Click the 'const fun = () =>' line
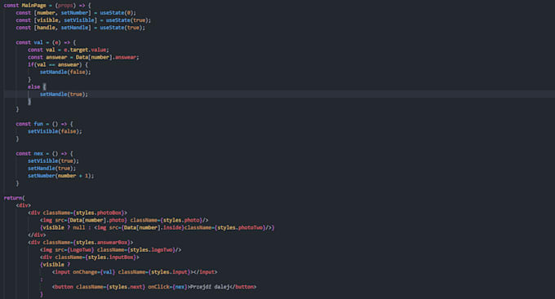This screenshot has width=555, height=299. 44,124
